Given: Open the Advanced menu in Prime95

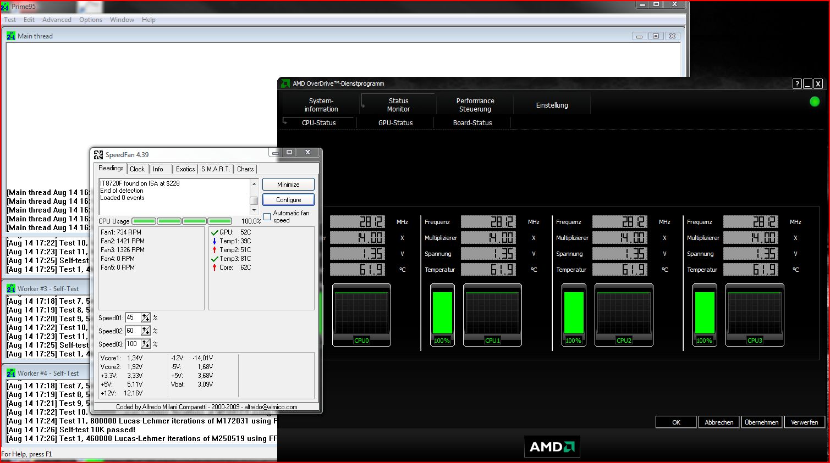Looking at the screenshot, I should [57, 20].
